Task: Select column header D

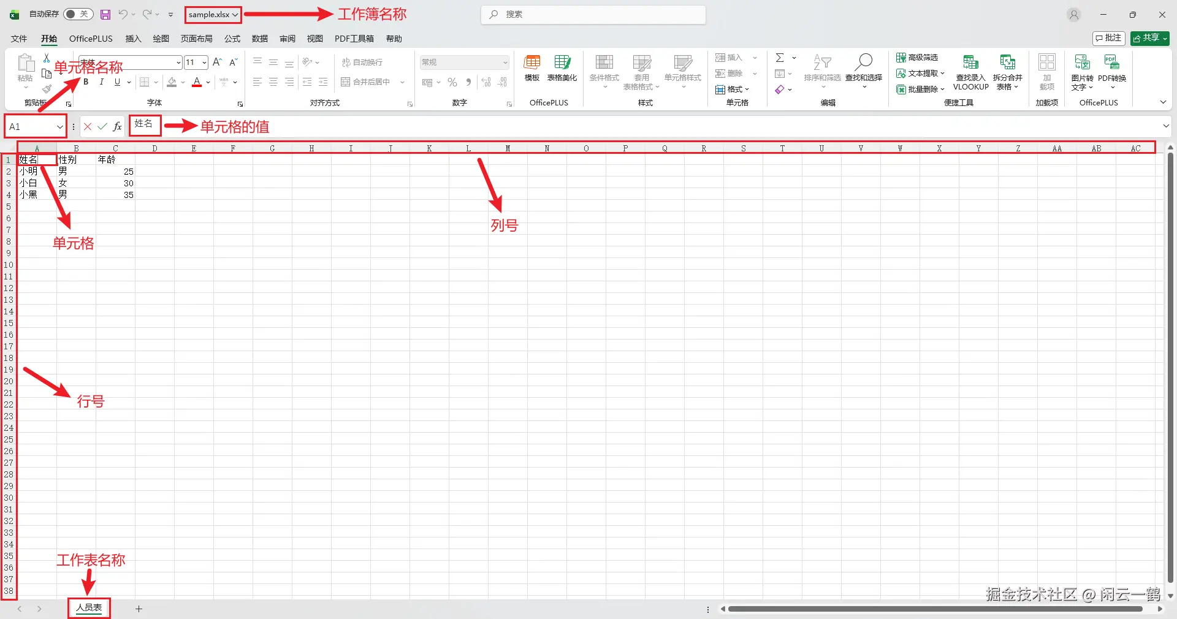Action: coord(154,148)
